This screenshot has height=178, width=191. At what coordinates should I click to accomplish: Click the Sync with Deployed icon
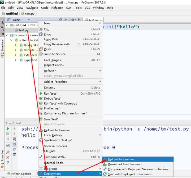coord(105,174)
